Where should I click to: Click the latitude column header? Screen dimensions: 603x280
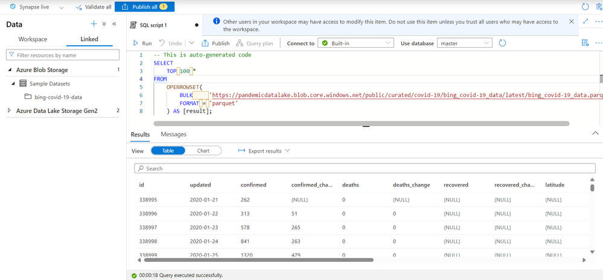(x=555, y=185)
